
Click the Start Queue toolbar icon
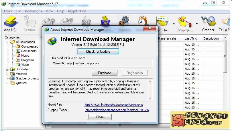pos(162,21)
